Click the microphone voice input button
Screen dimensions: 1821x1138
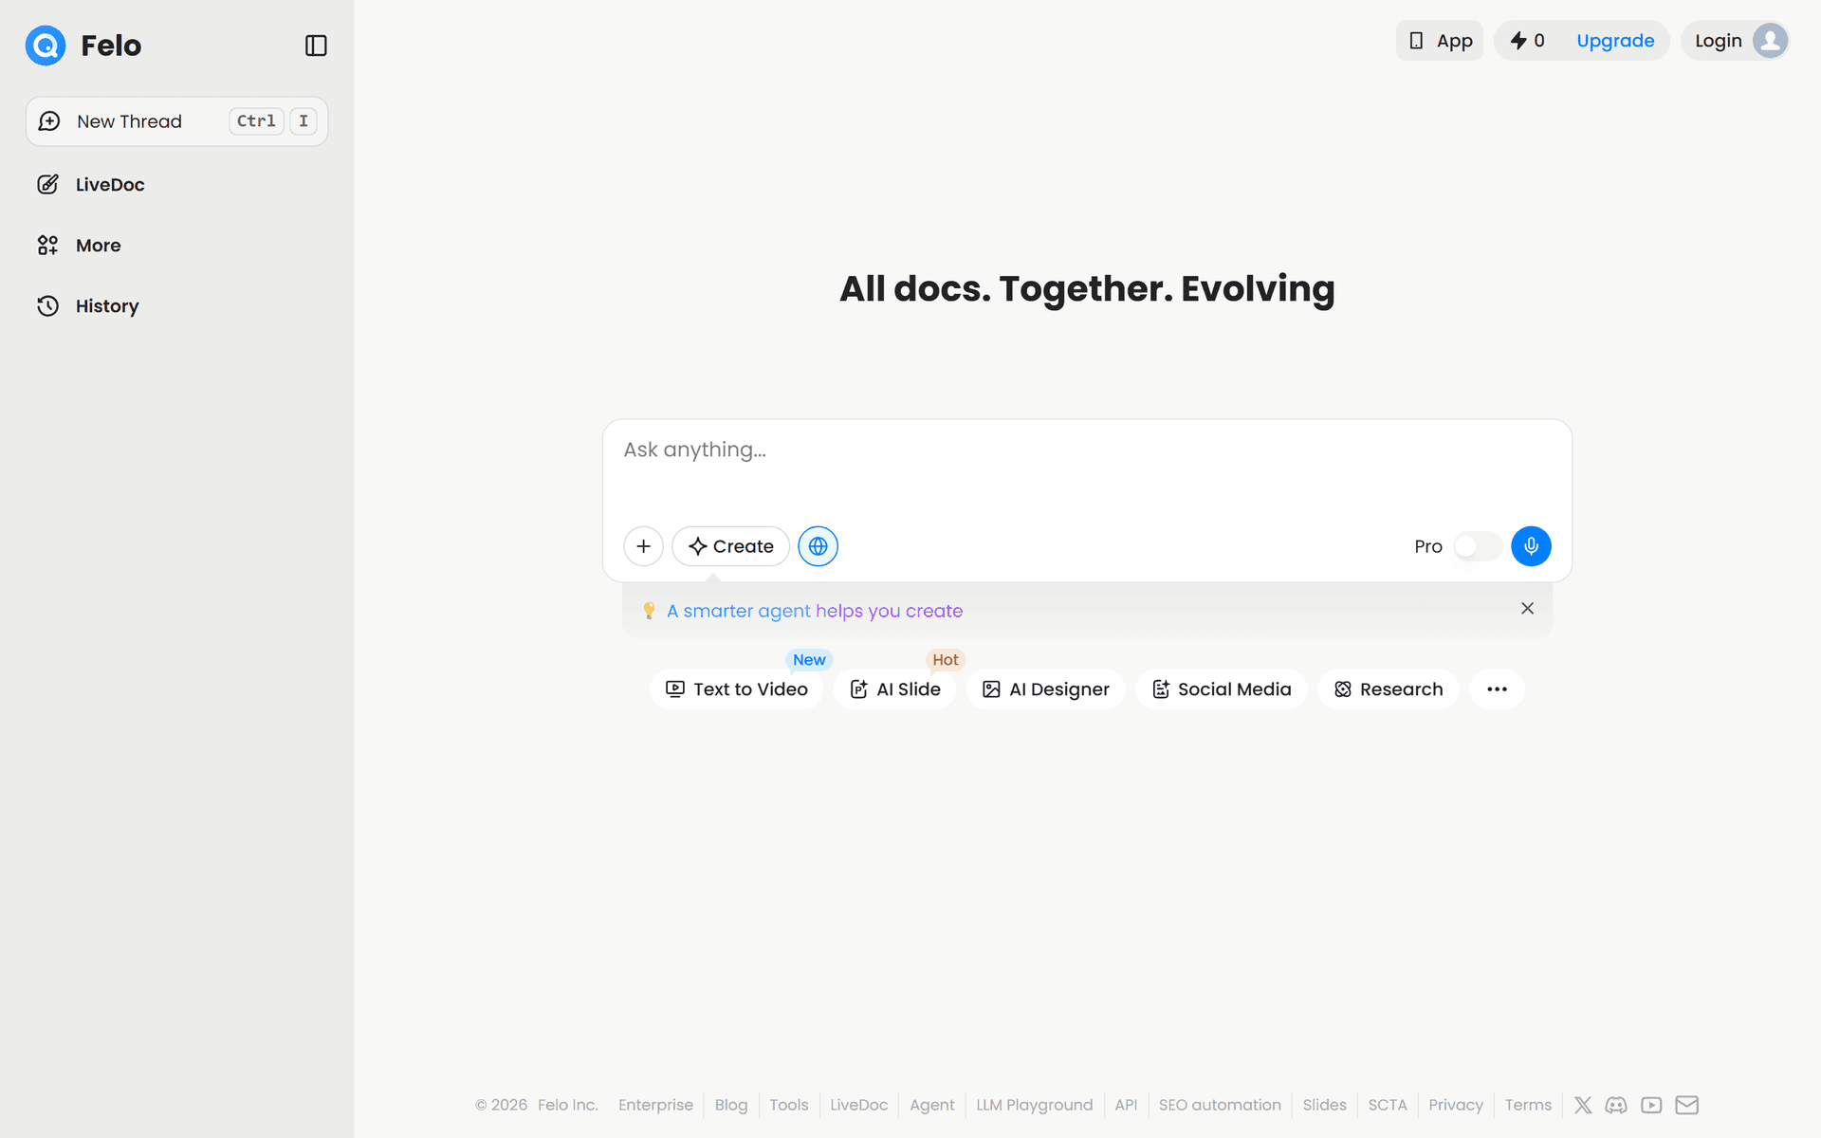click(x=1531, y=546)
